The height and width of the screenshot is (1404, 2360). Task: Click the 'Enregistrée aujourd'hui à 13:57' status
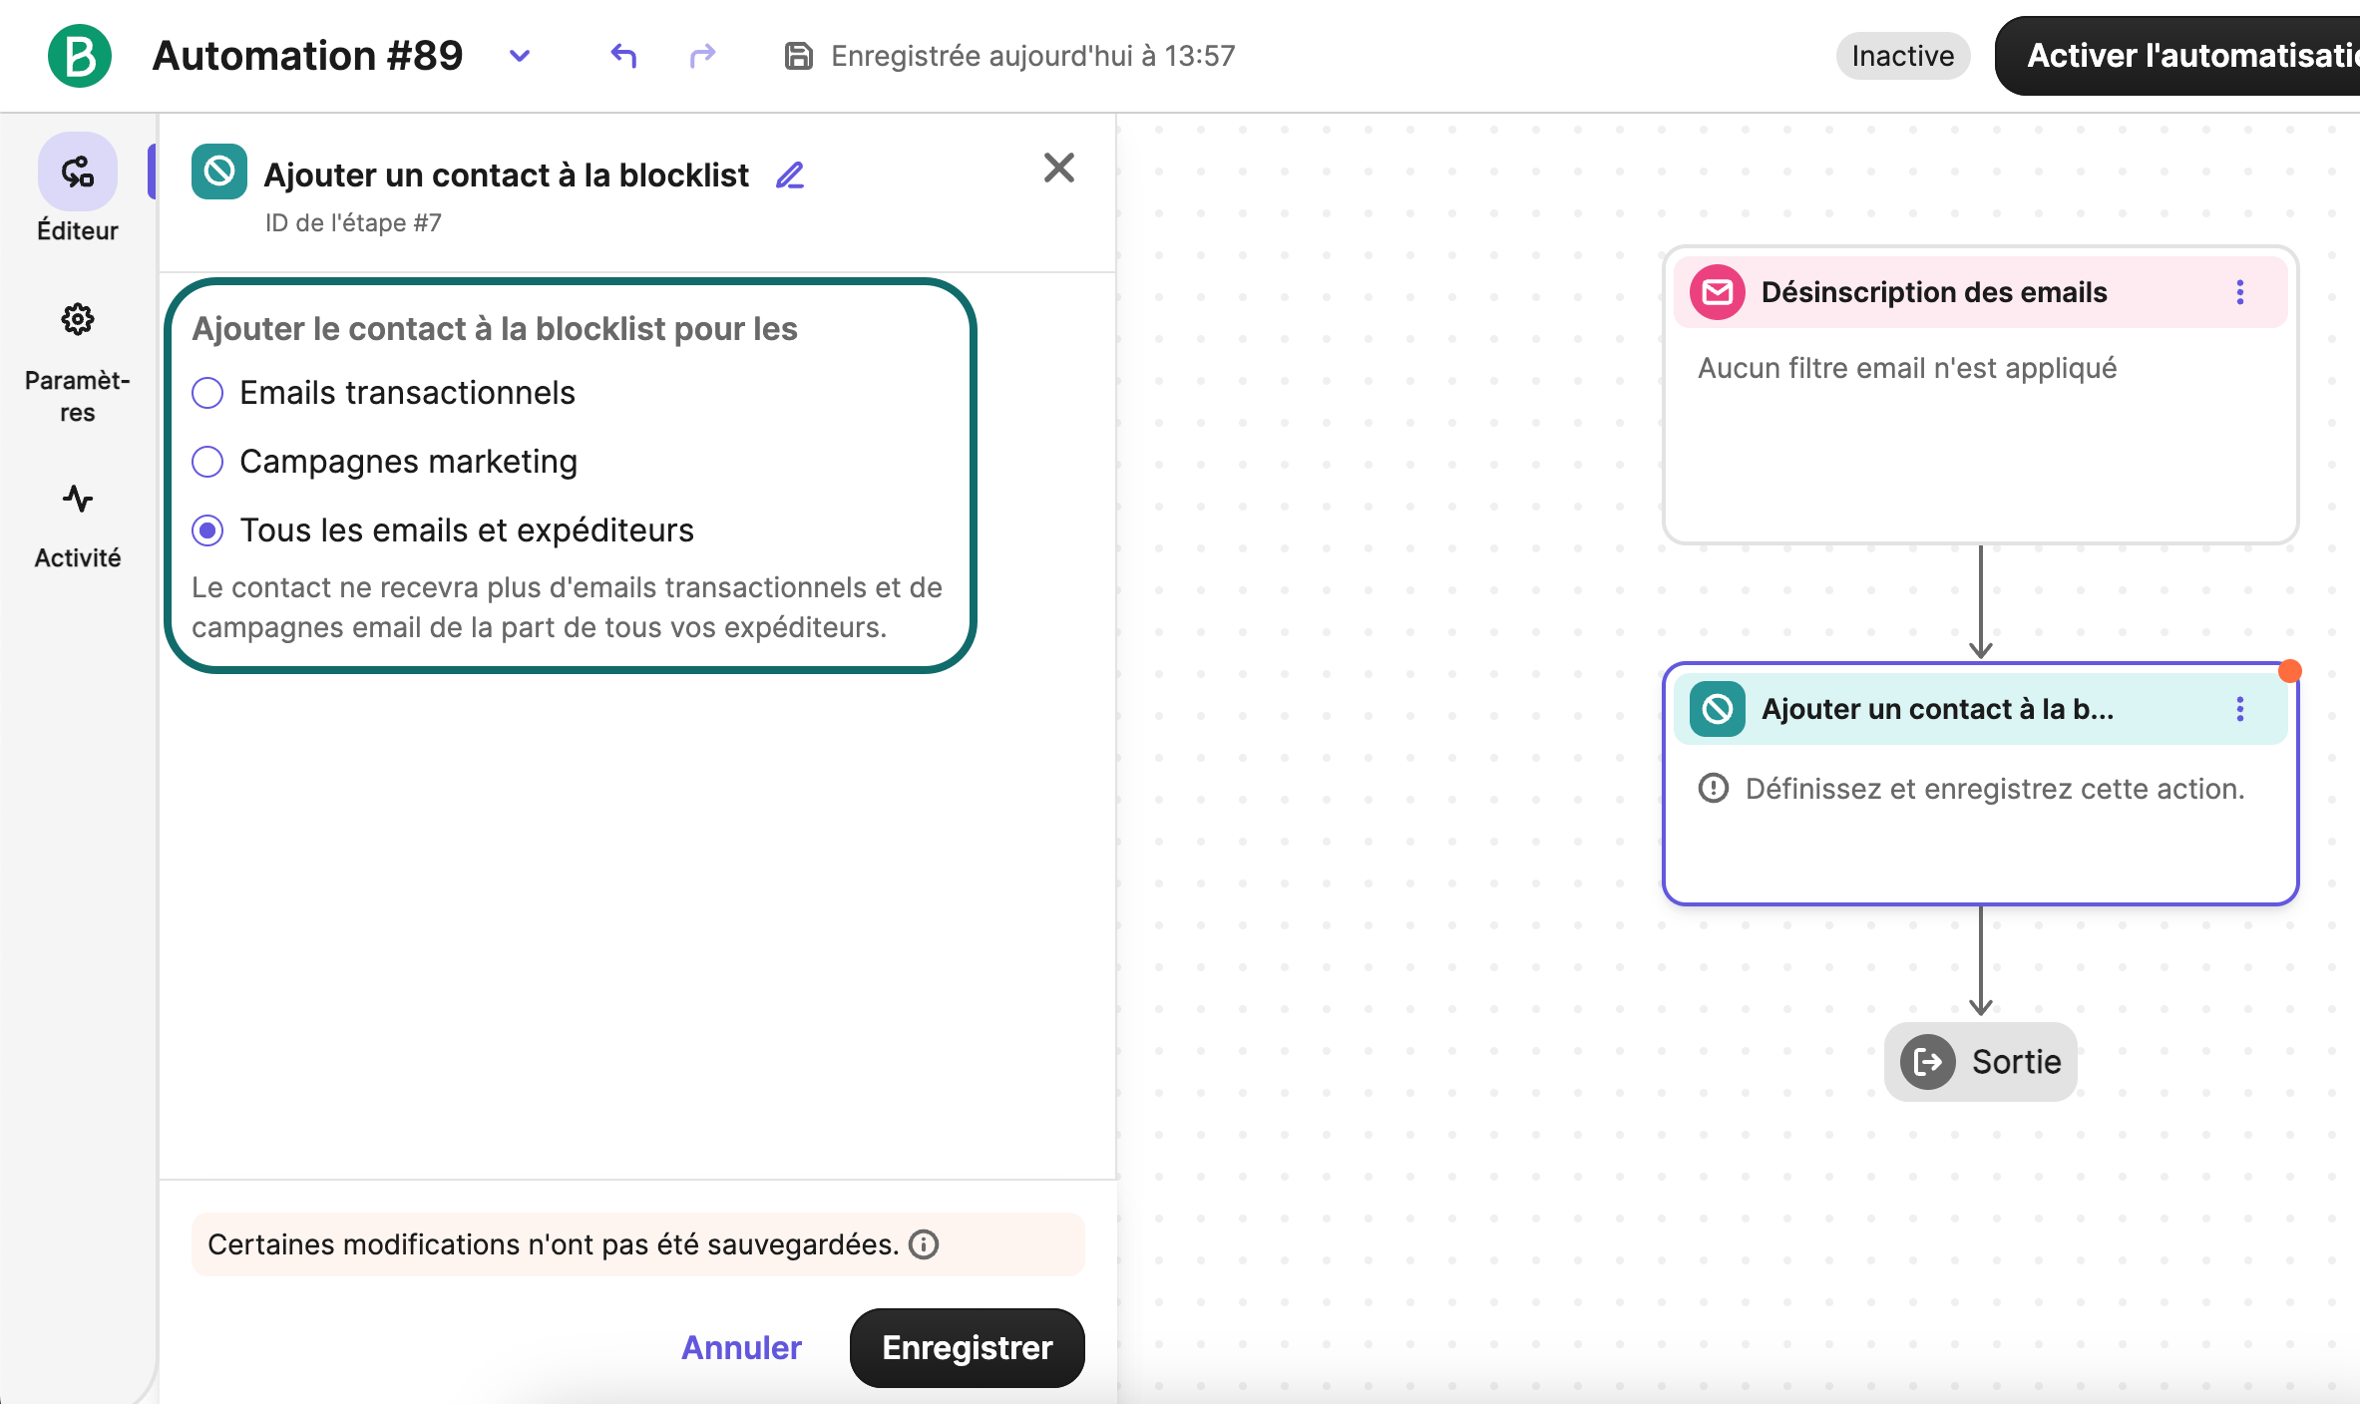point(1033,56)
